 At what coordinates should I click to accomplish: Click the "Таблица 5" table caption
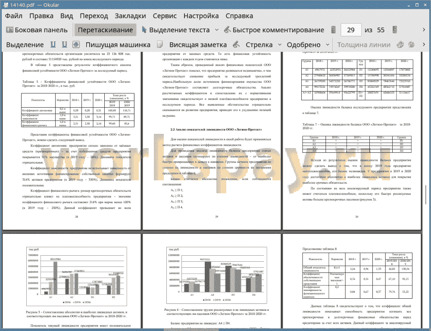(x=76, y=84)
